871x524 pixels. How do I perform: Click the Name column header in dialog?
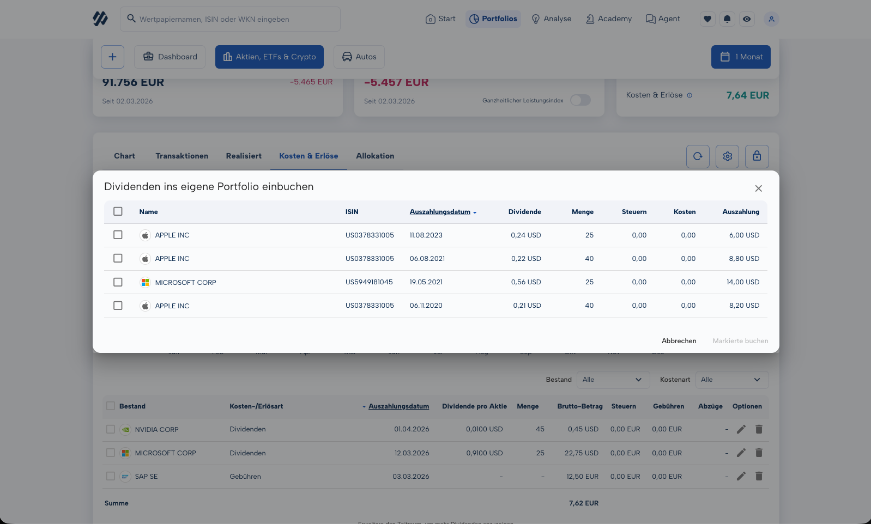pyautogui.click(x=148, y=212)
